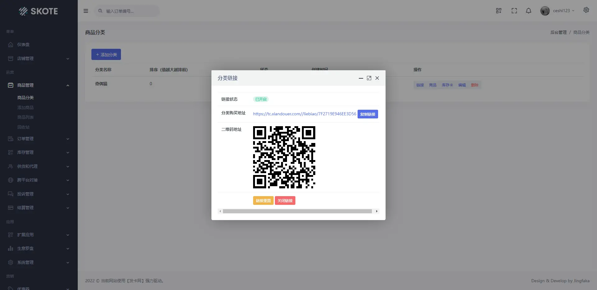Expand 供货和代理 chevron

[x=68, y=167]
